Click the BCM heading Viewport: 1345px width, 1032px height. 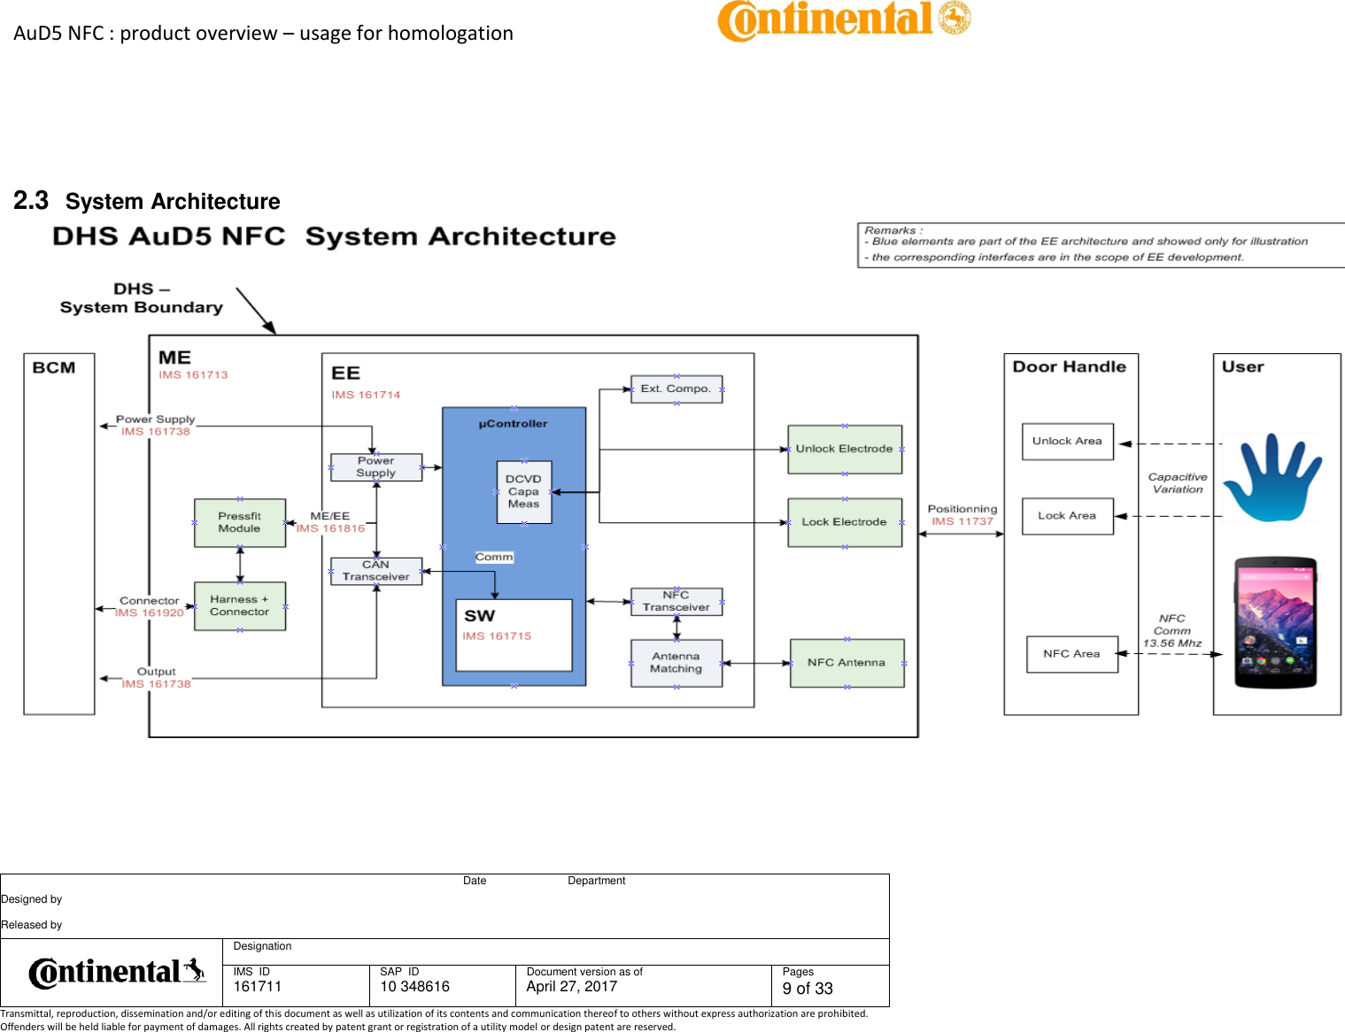54,368
